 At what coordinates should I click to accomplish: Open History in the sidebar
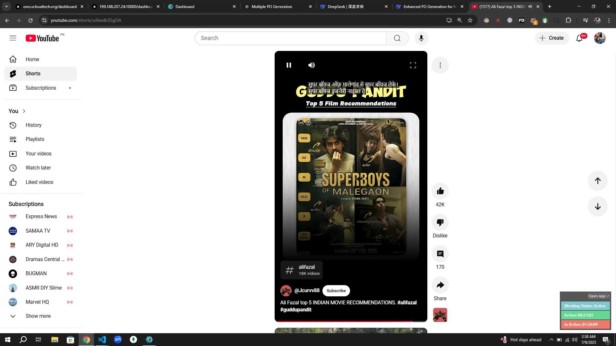point(40,125)
